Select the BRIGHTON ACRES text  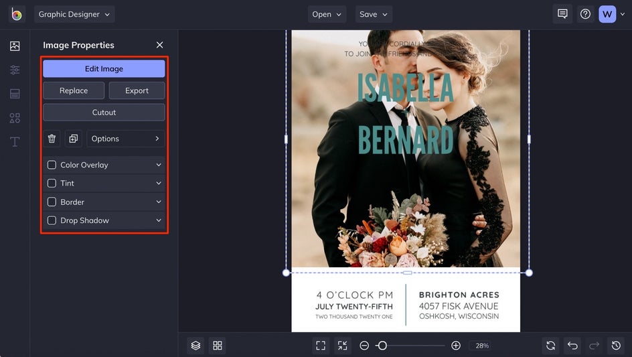tap(459, 295)
